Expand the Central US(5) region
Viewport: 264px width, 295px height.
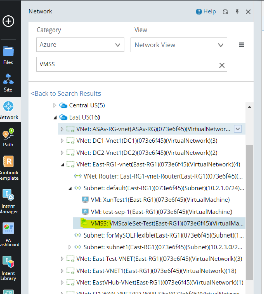click(x=55, y=105)
